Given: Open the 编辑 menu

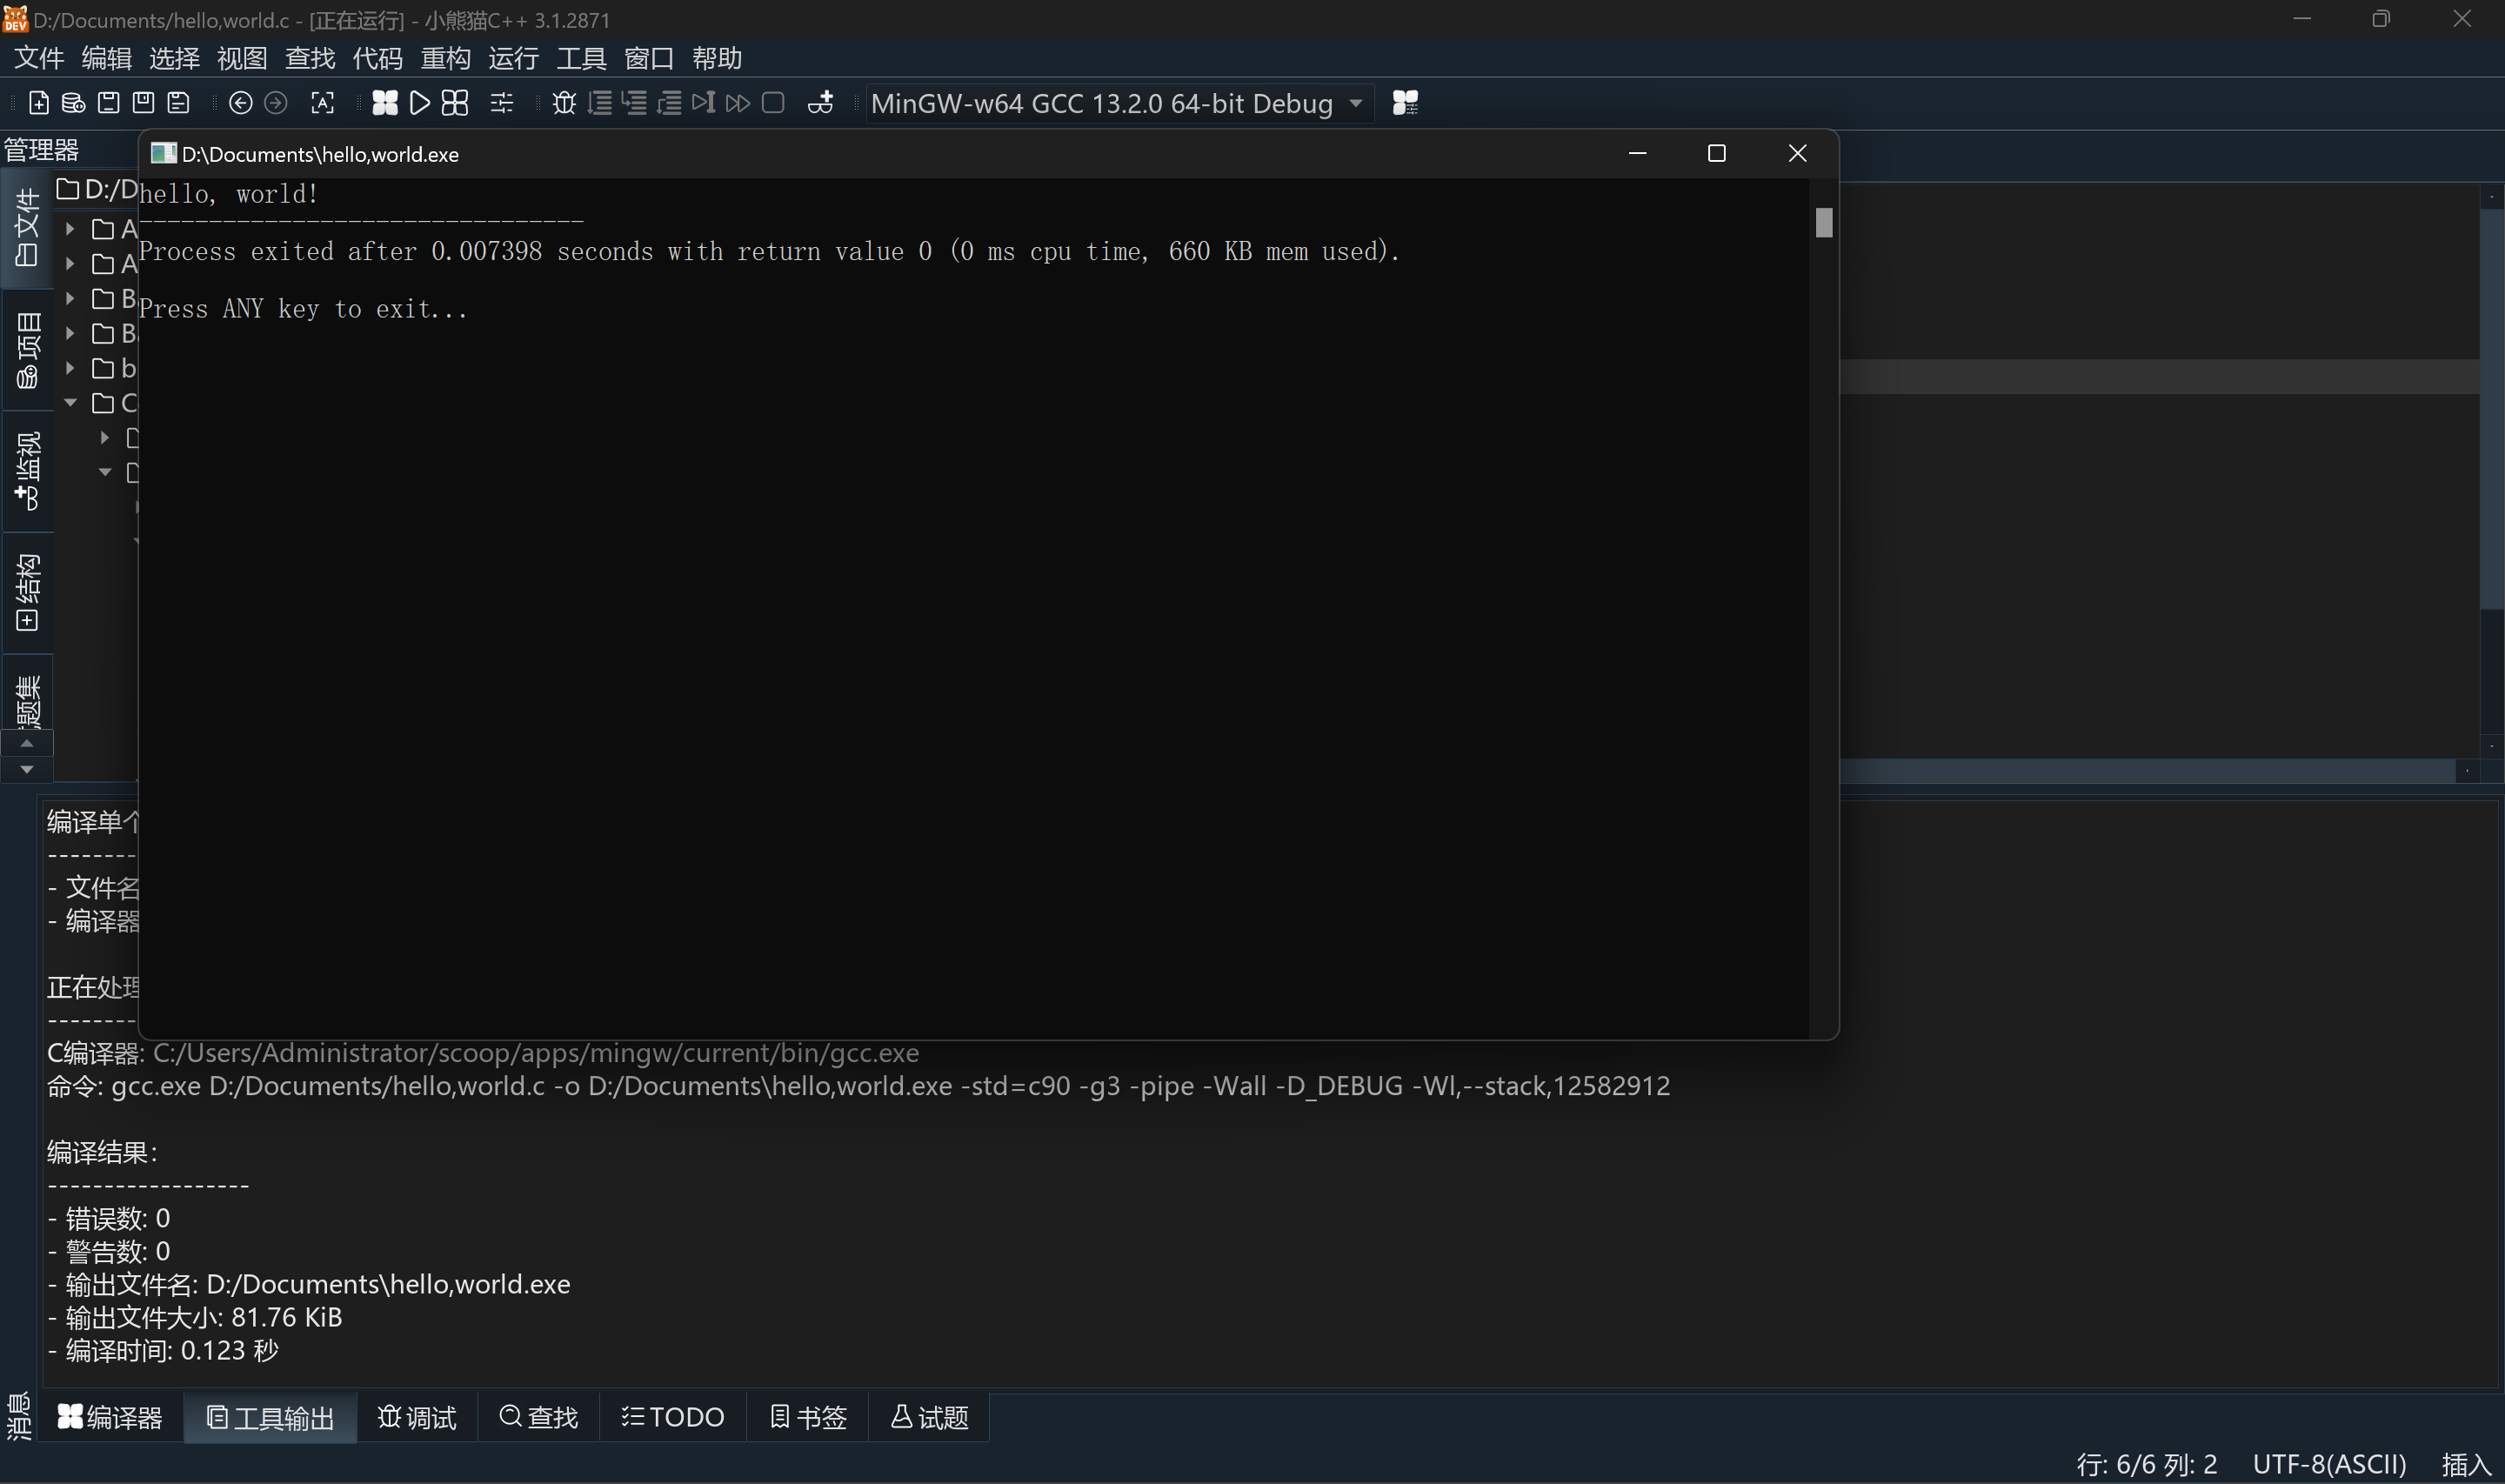Looking at the screenshot, I should click(x=107, y=58).
